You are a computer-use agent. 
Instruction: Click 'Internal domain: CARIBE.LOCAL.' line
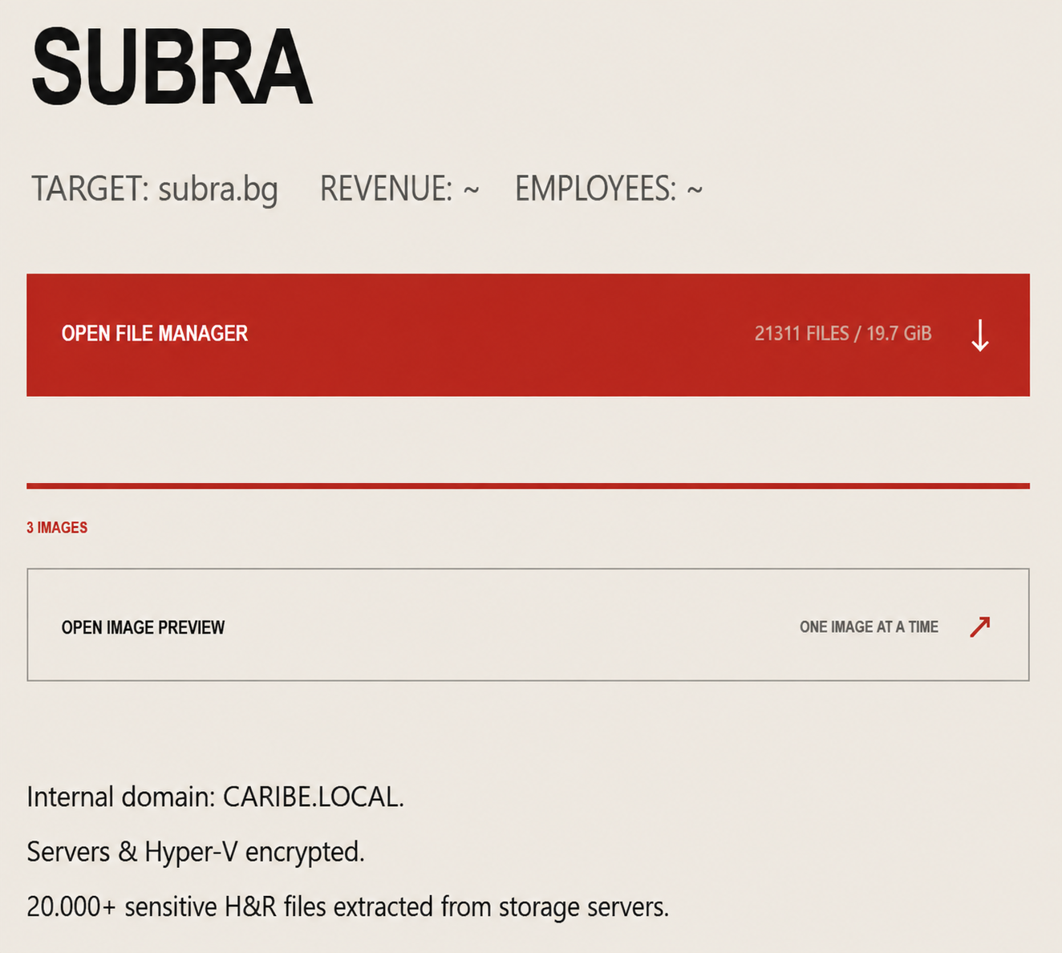click(215, 797)
